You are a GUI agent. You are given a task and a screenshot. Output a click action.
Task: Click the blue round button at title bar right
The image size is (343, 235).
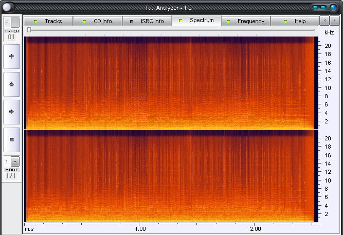click(x=333, y=7)
